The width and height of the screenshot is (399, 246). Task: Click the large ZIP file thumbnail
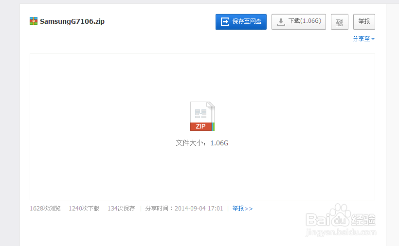pyautogui.click(x=202, y=116)
